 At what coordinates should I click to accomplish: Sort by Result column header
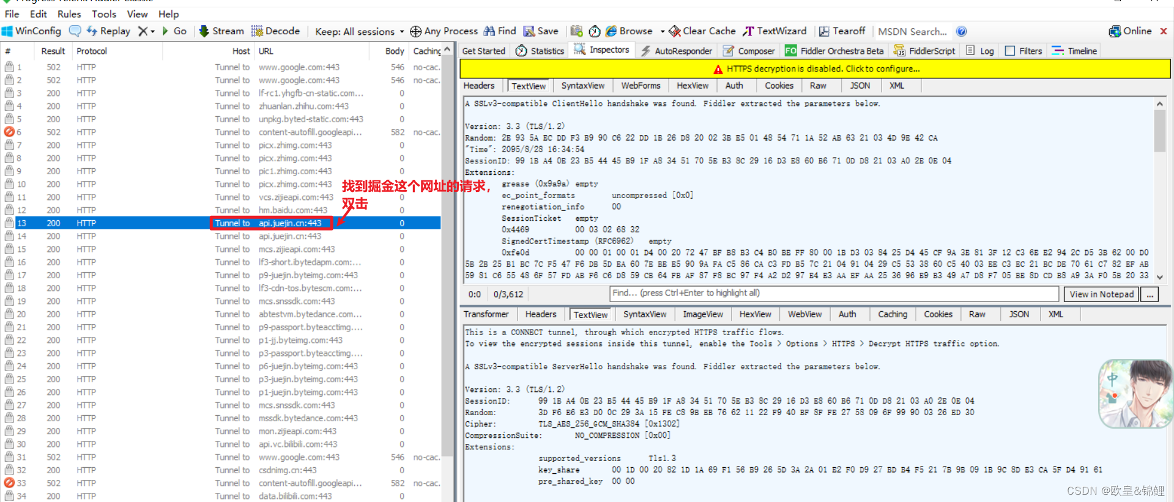(53, 51)
